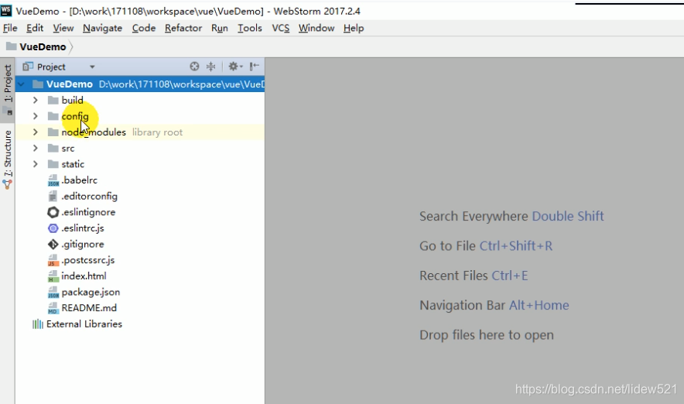
Task: Expand the src folder
Action: (36, 149)
